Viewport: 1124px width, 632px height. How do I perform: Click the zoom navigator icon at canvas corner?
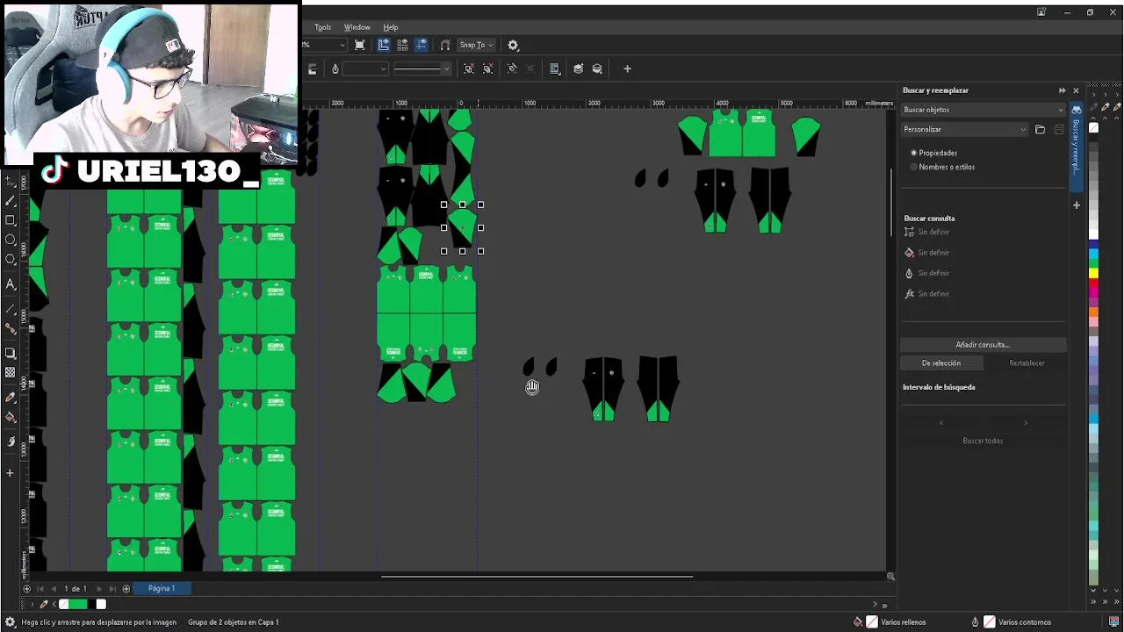(890, 577)
